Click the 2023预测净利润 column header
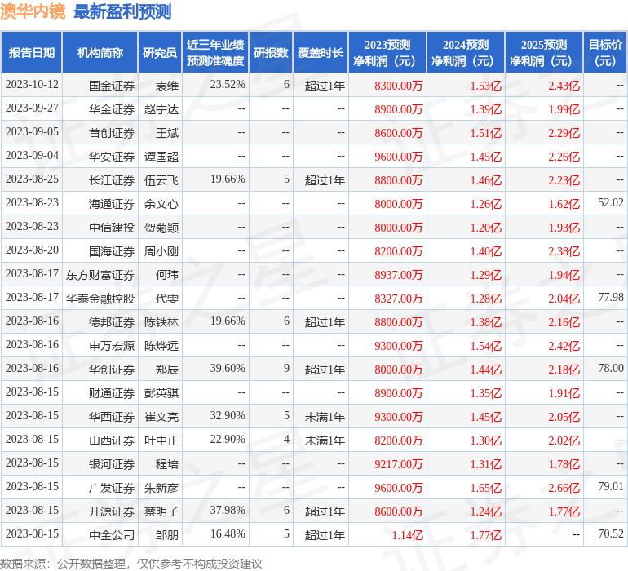628x571 pixels. (x=387, y=52)
